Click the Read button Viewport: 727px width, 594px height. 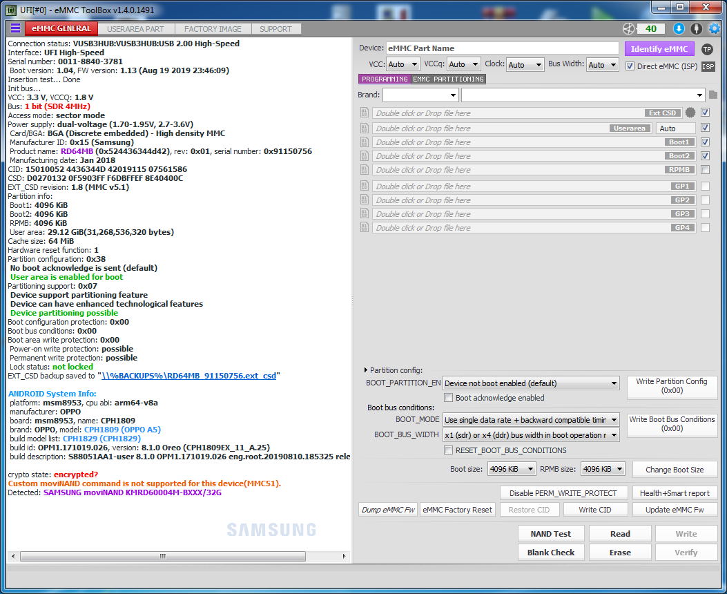(x=620, y=534)
